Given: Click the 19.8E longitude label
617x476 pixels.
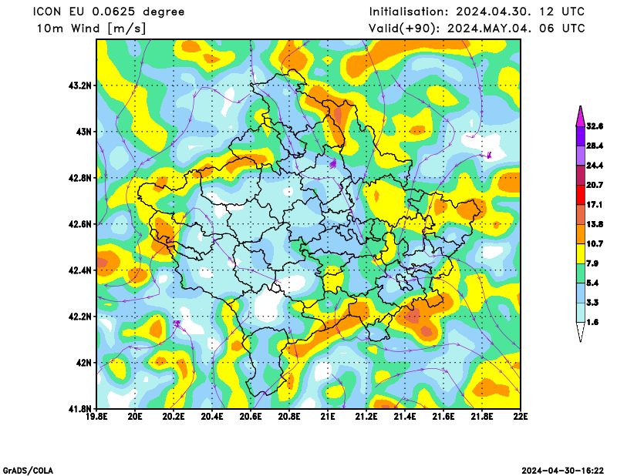Looking at the screenshot, I should tap(97, 416).
